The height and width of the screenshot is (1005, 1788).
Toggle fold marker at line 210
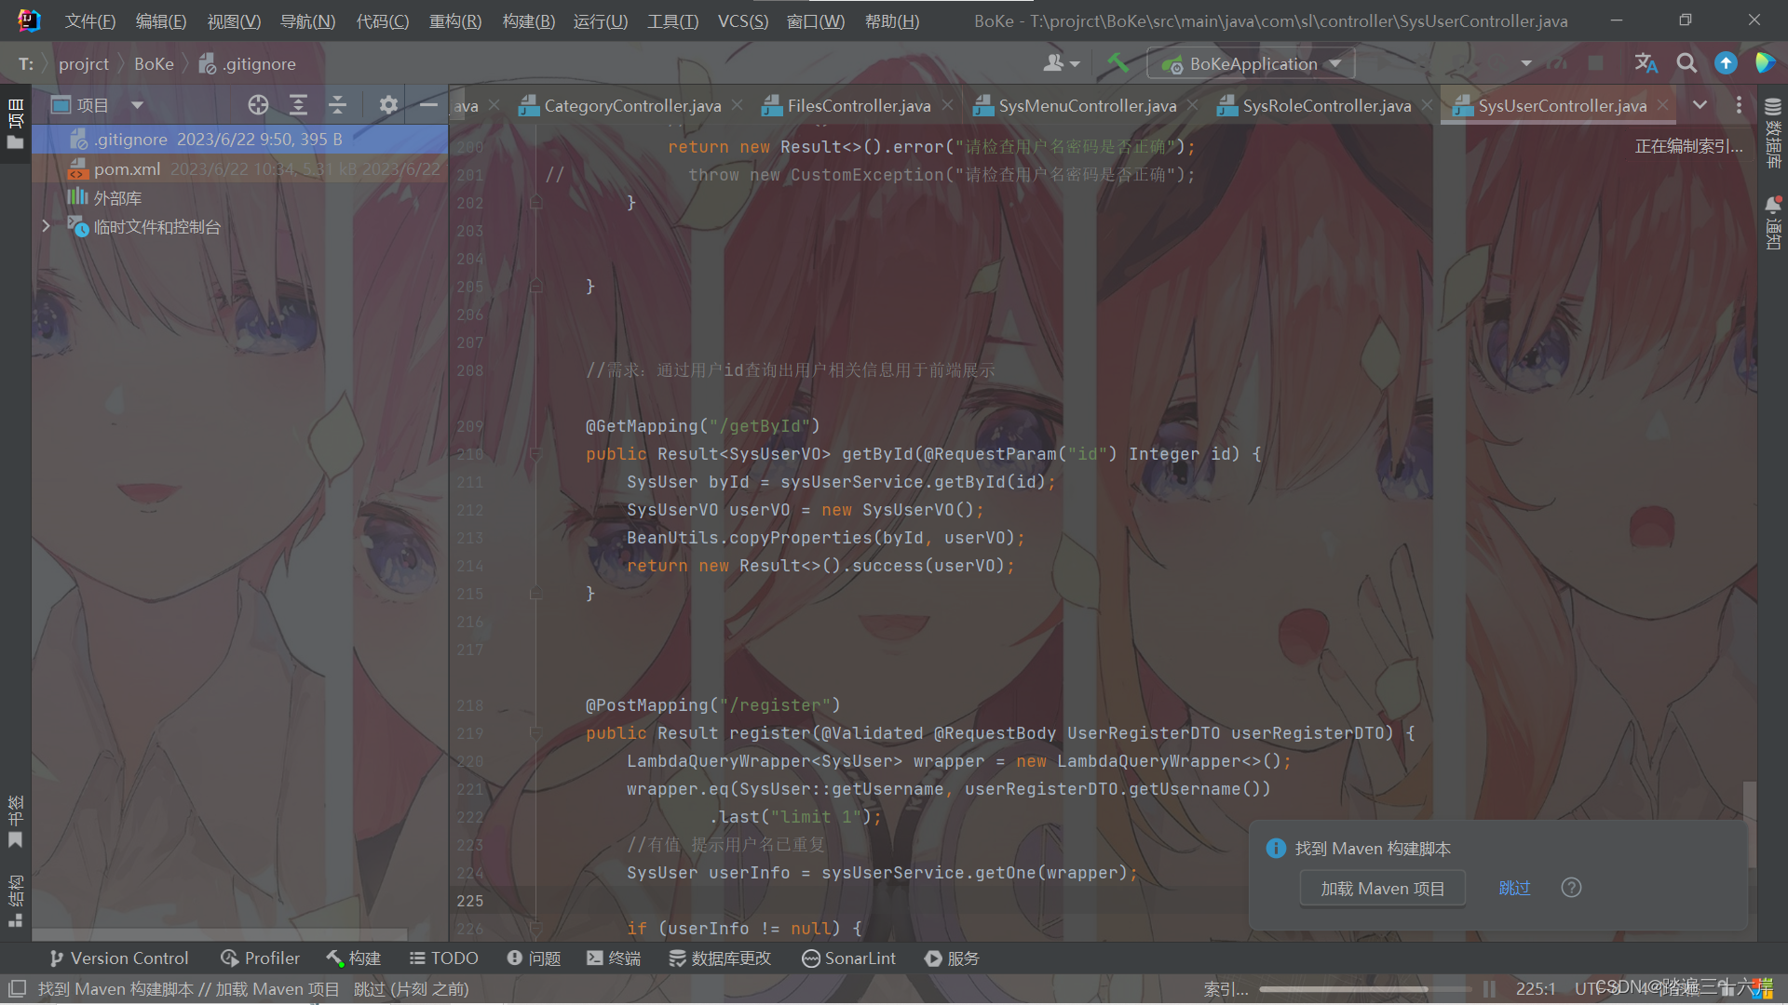click(535, 454)
